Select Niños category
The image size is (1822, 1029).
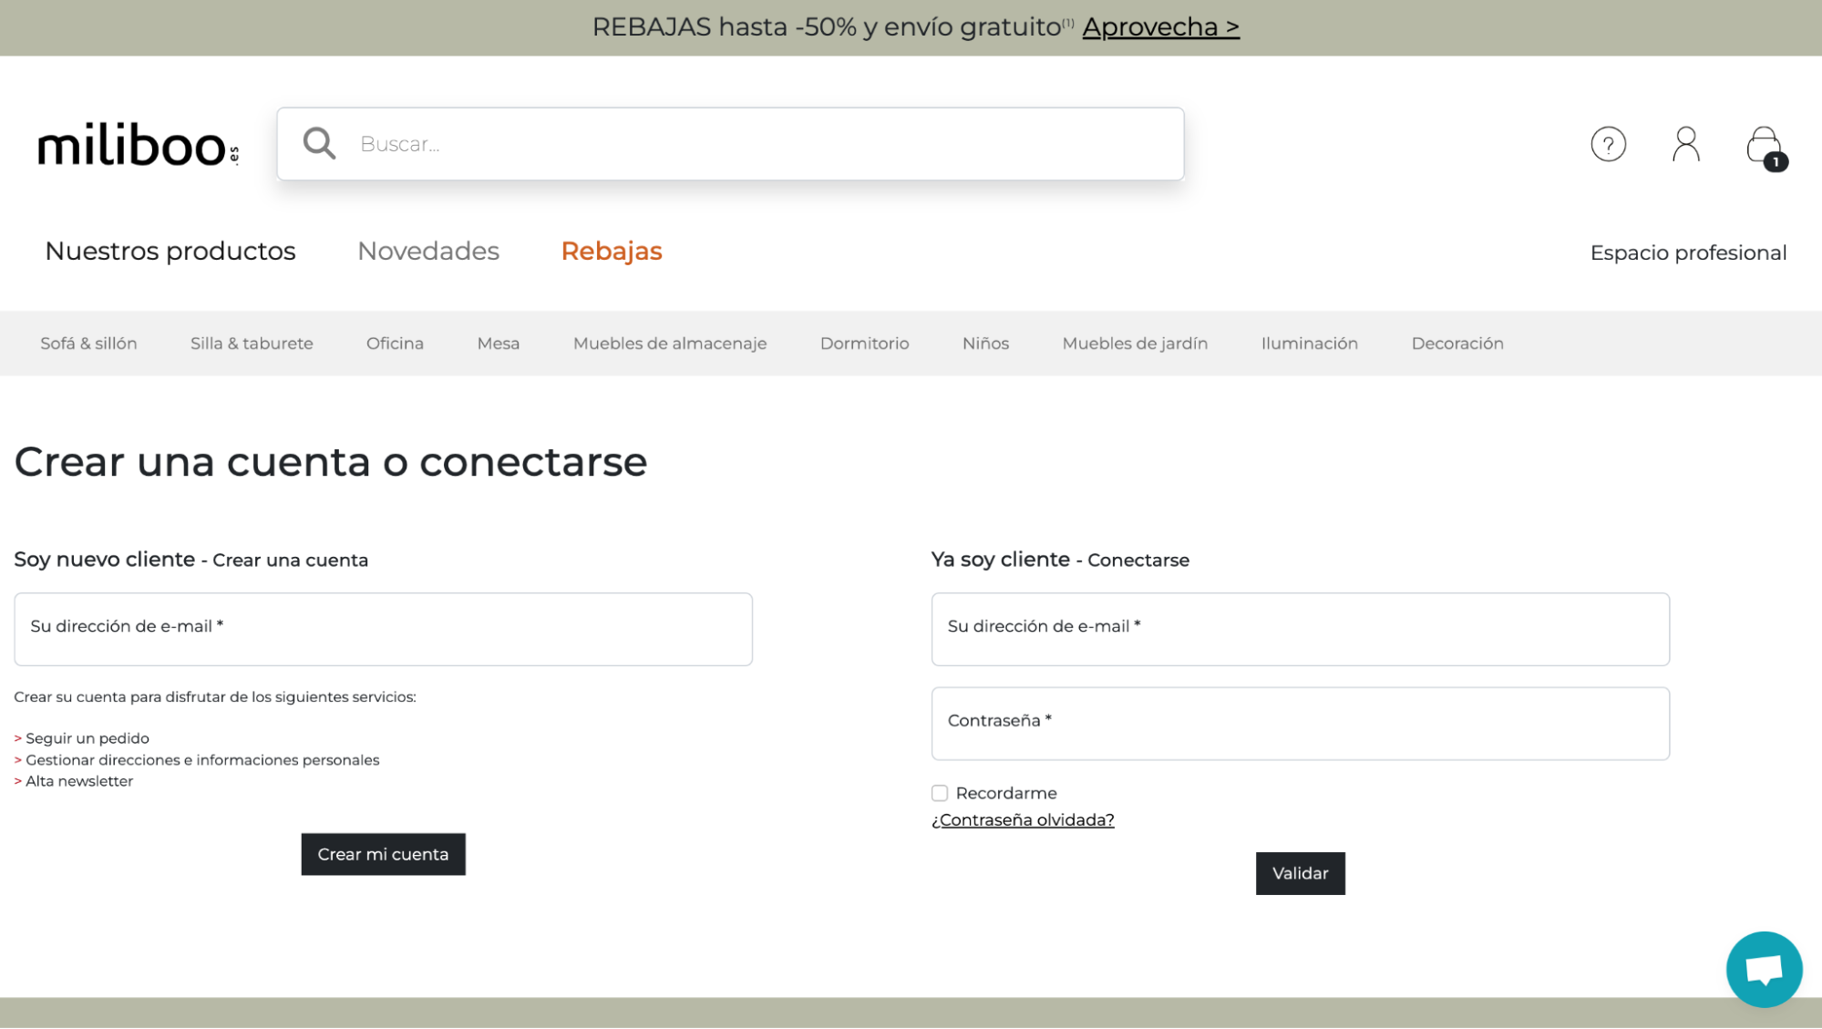tap(985, 344)
